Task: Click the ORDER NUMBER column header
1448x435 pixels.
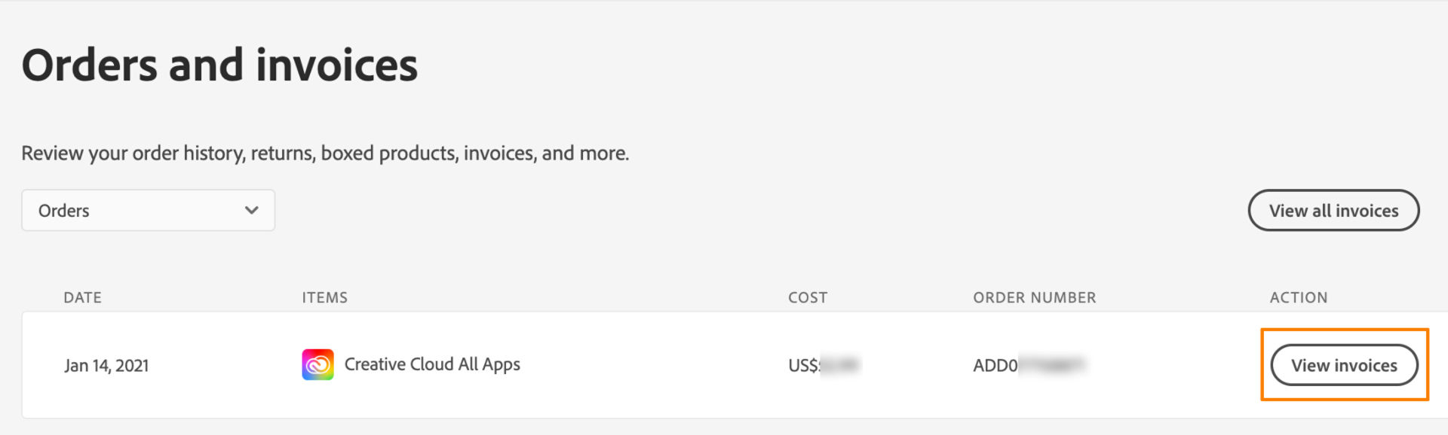Action: (1034, 297)
